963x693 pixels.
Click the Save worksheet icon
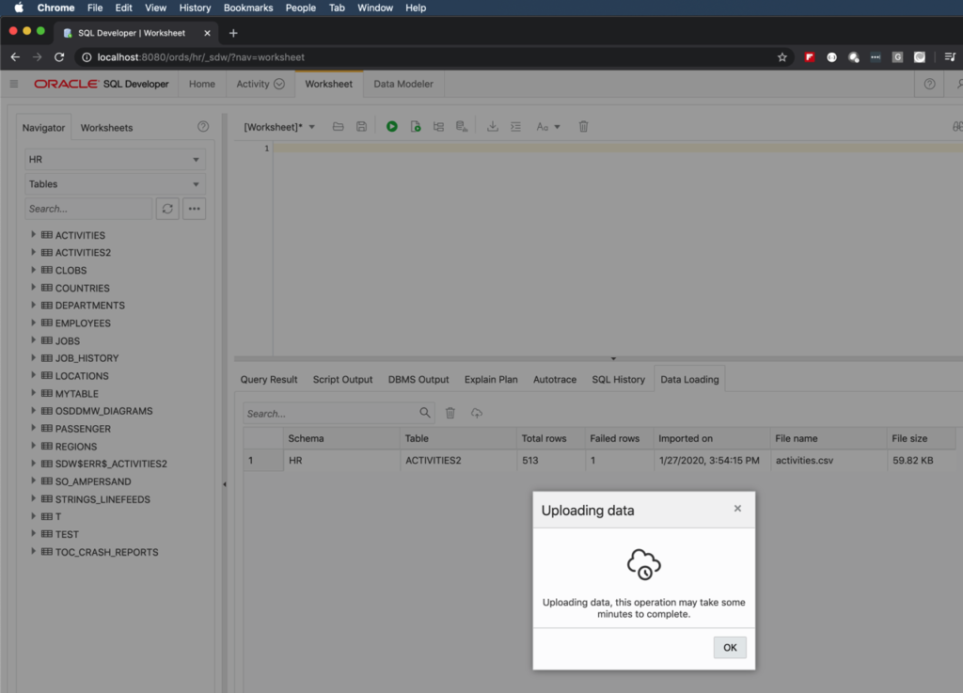coord(362,126)
